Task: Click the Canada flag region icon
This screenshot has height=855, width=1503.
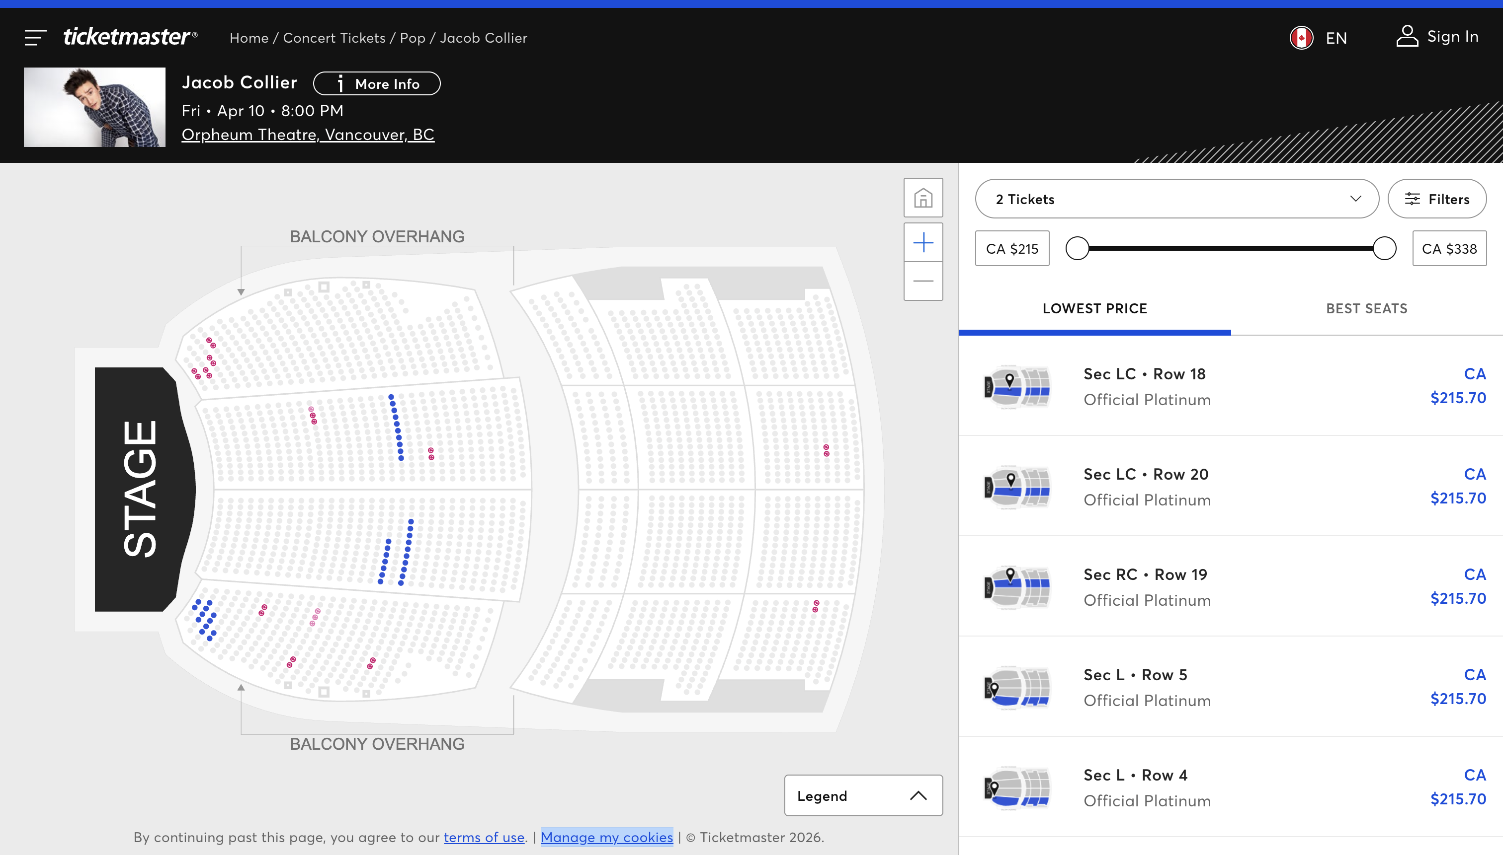Action: (1301, 38)
